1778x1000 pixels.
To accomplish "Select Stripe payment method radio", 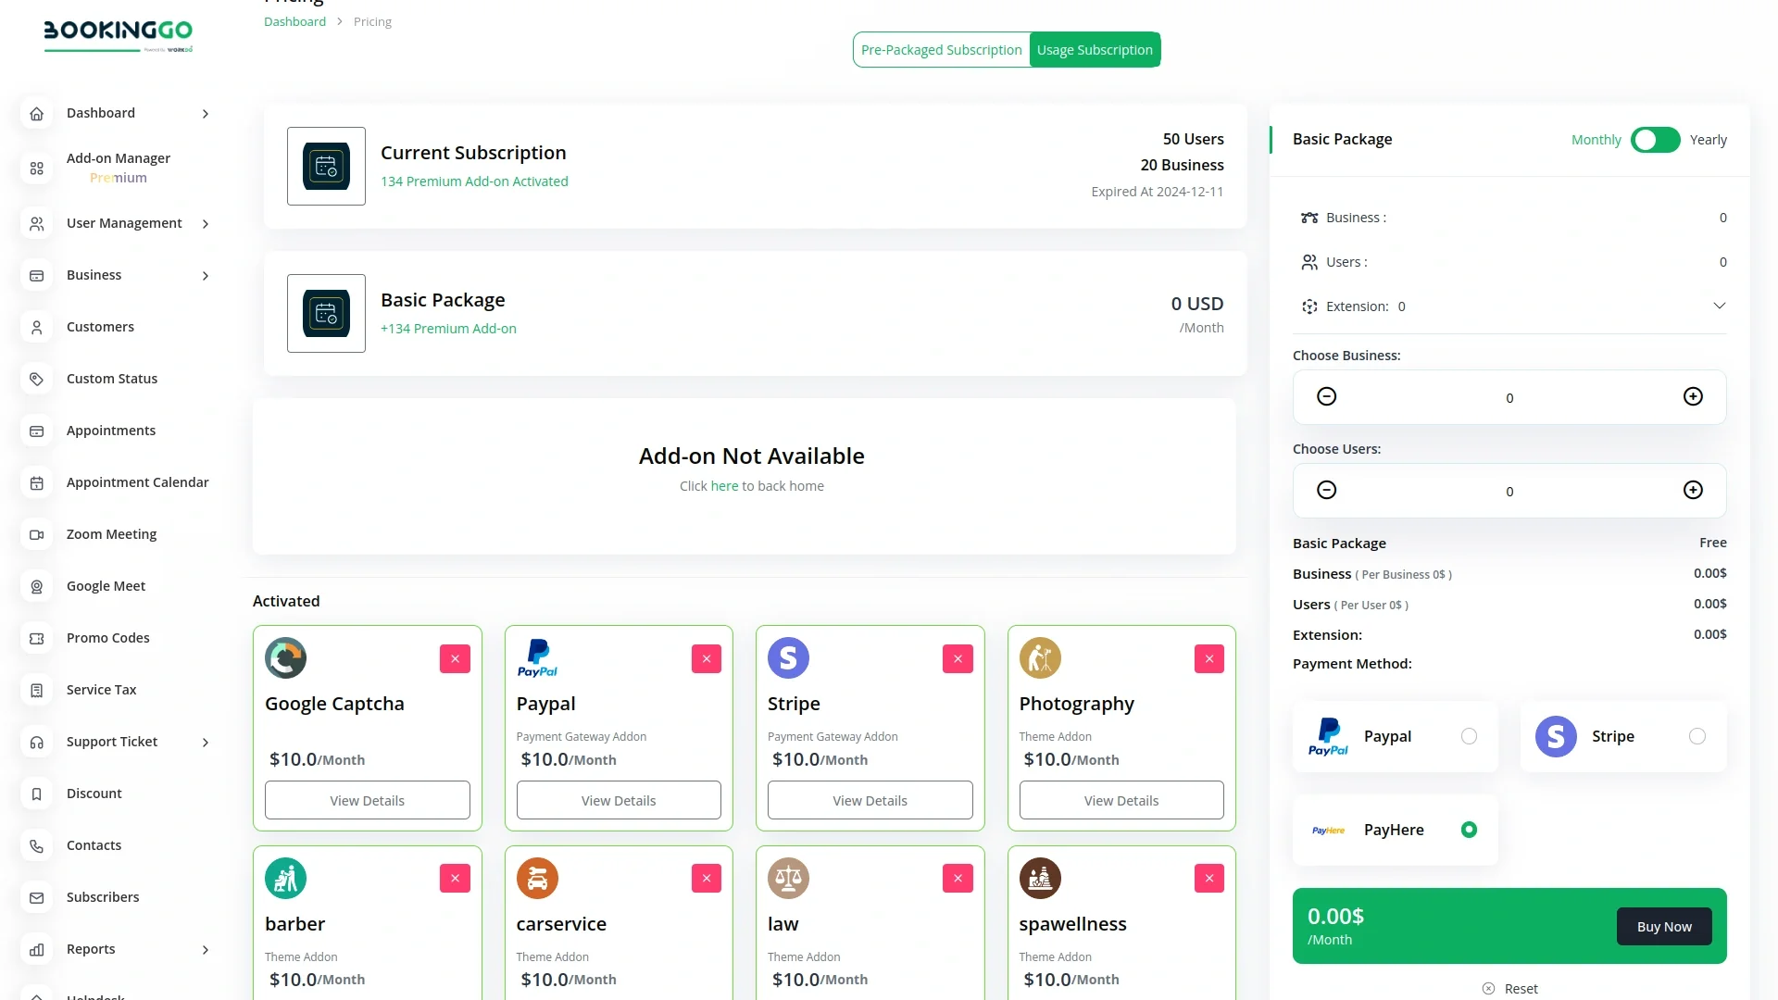I will click(1697, 736).
